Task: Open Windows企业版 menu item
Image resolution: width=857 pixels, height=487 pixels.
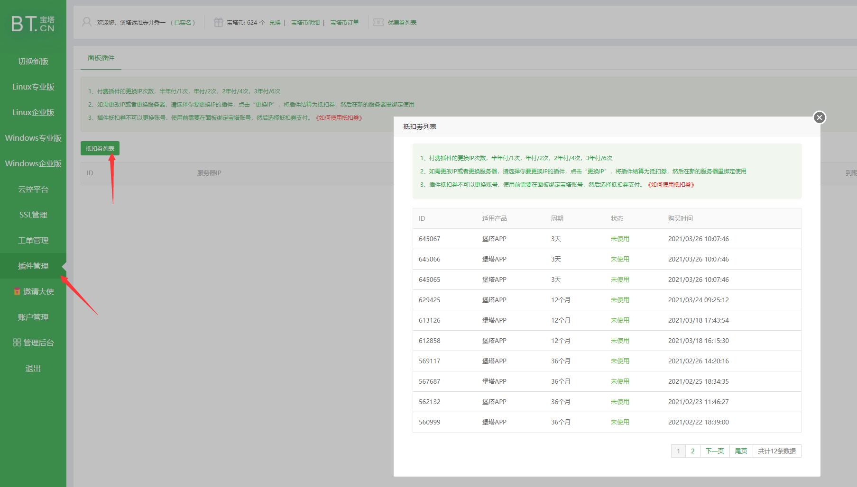Action: click(x=33, y=163)
